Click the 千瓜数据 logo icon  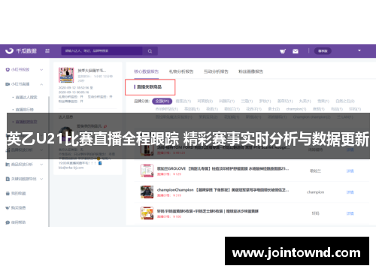coord(9,51)
